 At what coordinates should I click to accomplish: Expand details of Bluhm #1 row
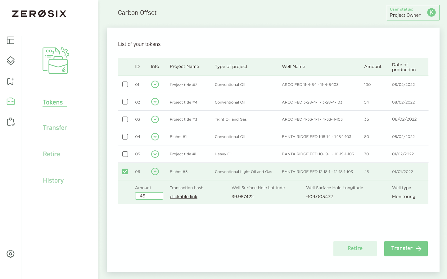pos(155,137)
